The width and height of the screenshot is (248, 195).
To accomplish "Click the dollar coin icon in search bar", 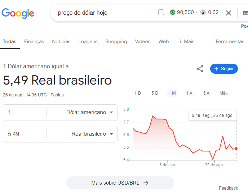I will (203, 12).
